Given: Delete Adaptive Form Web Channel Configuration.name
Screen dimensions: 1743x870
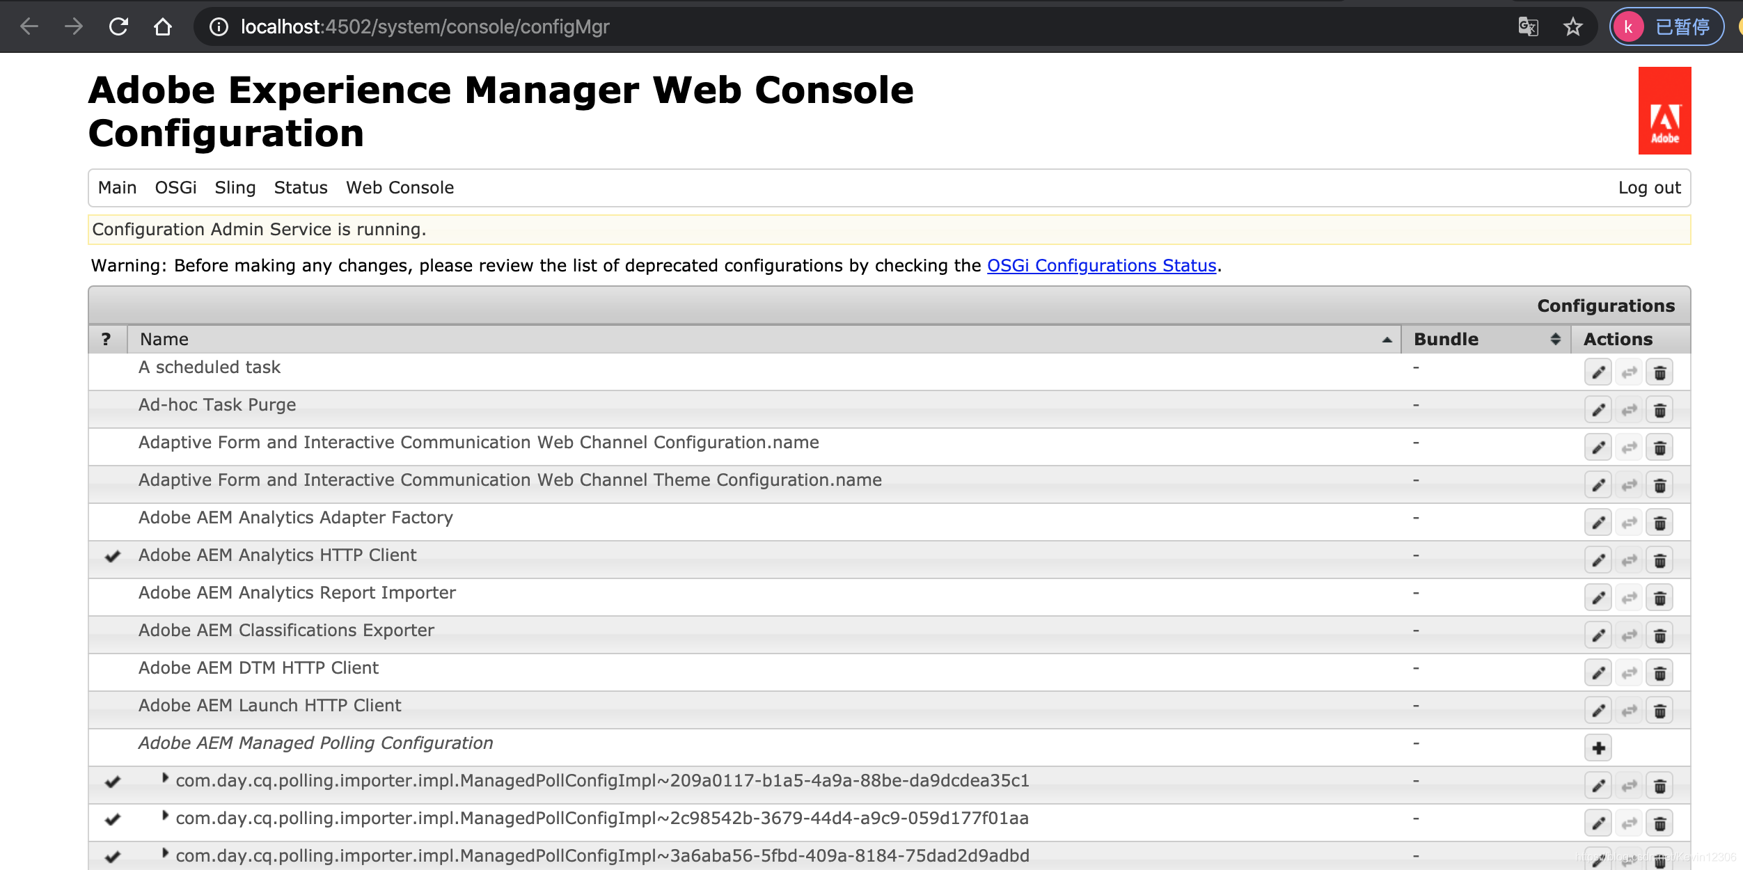Looking at the screenshot, I should tap(1659, 448).
